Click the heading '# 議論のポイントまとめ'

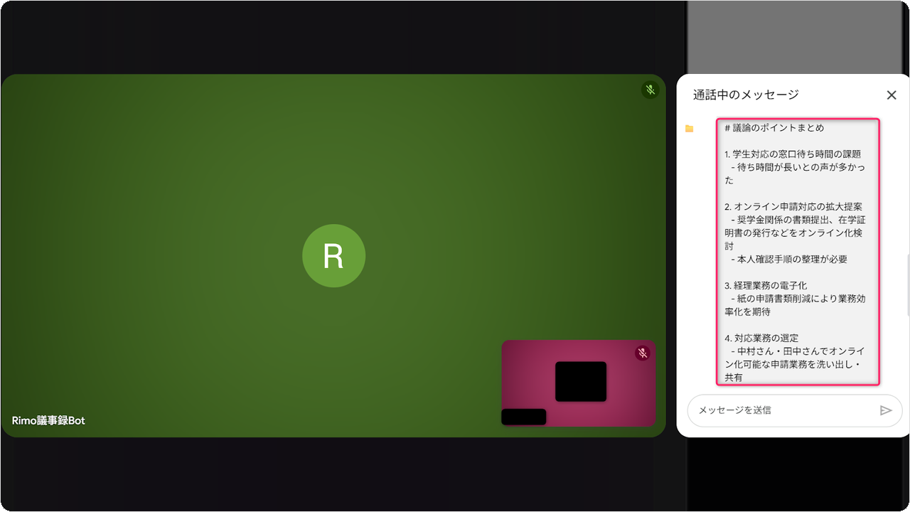tap(774, 128)
